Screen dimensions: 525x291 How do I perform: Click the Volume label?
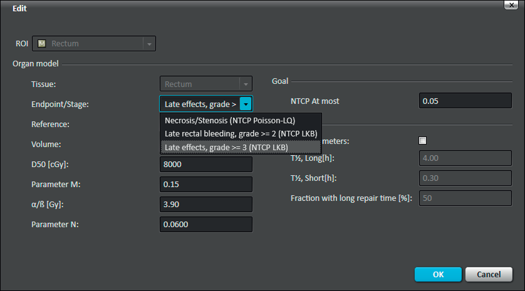[46, 145]
